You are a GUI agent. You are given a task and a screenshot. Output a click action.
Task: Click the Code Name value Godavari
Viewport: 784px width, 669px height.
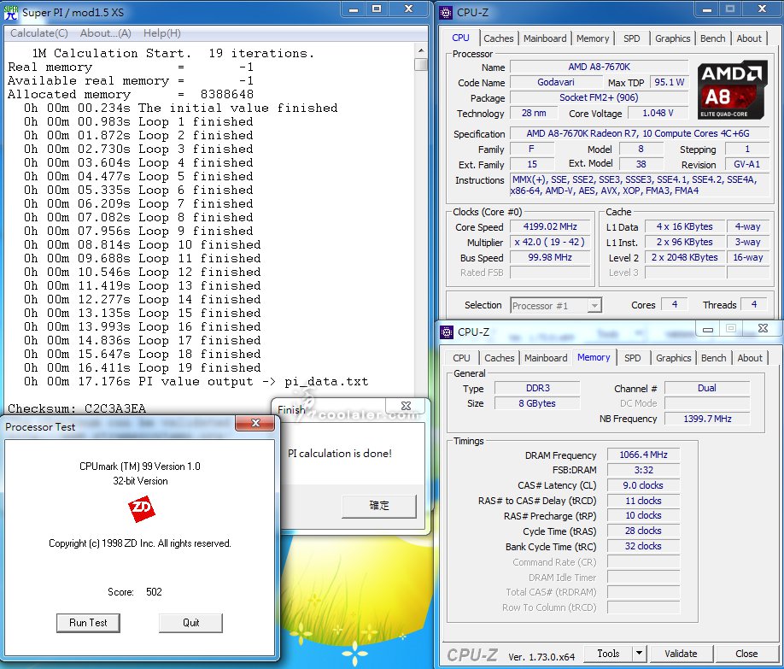[x=555, y=82]
